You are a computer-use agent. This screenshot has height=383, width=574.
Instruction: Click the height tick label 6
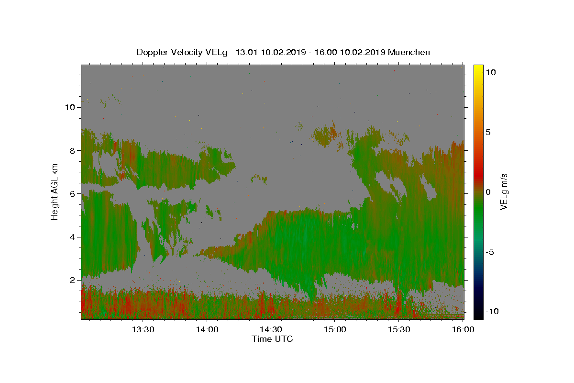pyautogui.click(x=73, y=194)
